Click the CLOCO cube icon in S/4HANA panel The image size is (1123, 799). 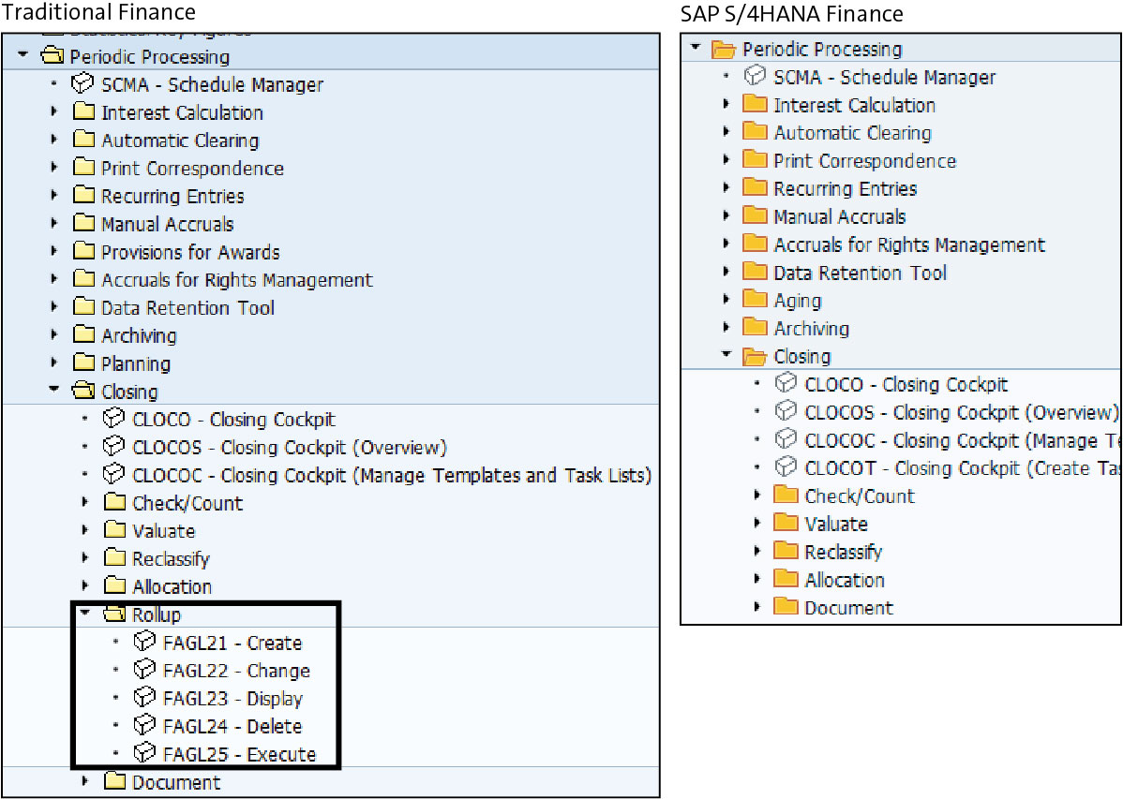point(786,384)
